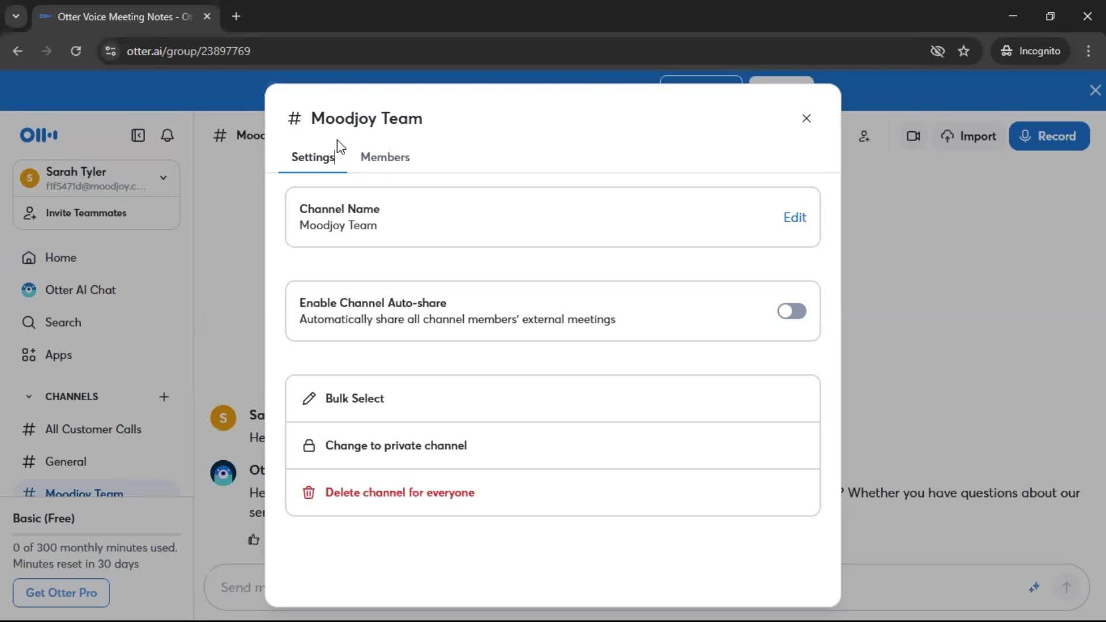Click Get Otter Pro button

pyautogui.click(x=61, y=593)
